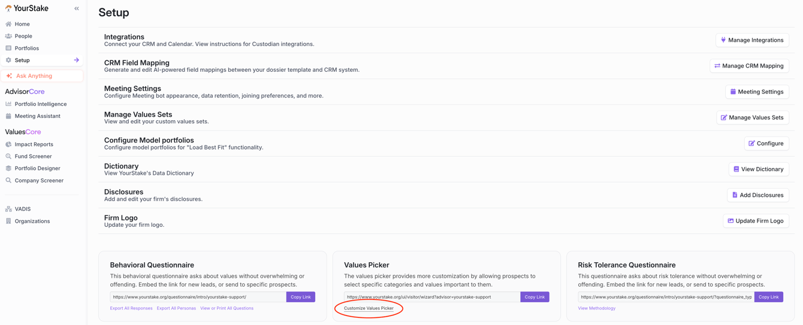Go to Company Screener

pyautogui.click(x=39, y=180)
